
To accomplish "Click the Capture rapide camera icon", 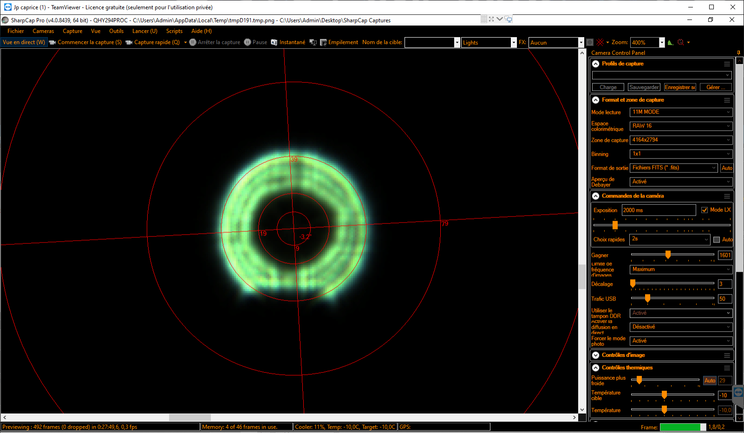I will [129, 42].
